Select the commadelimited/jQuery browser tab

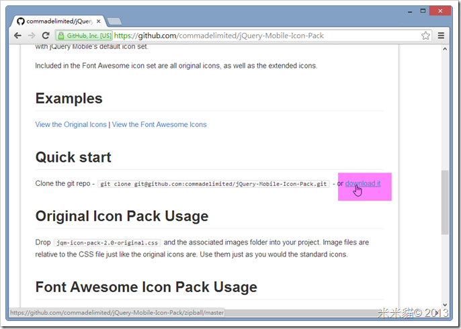click(x=59, y=21)
